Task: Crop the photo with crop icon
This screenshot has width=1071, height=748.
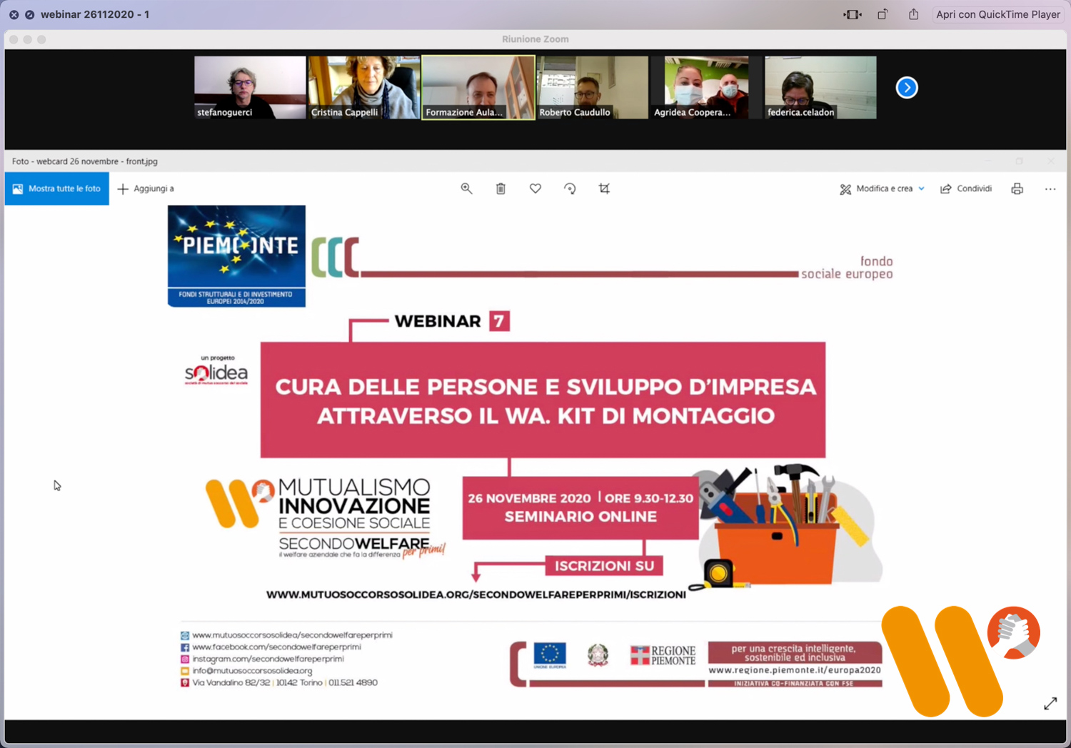Action: point(604,188)
